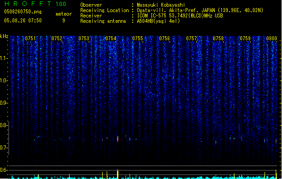Click the 0751 time marker
The height and width of the screenshot is (179, 282).
(x=30, y=38)
